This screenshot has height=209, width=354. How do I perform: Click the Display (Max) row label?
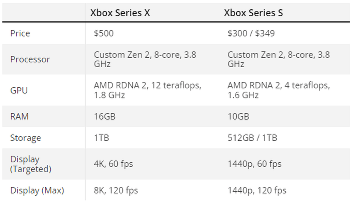click(x=37, y=191)
